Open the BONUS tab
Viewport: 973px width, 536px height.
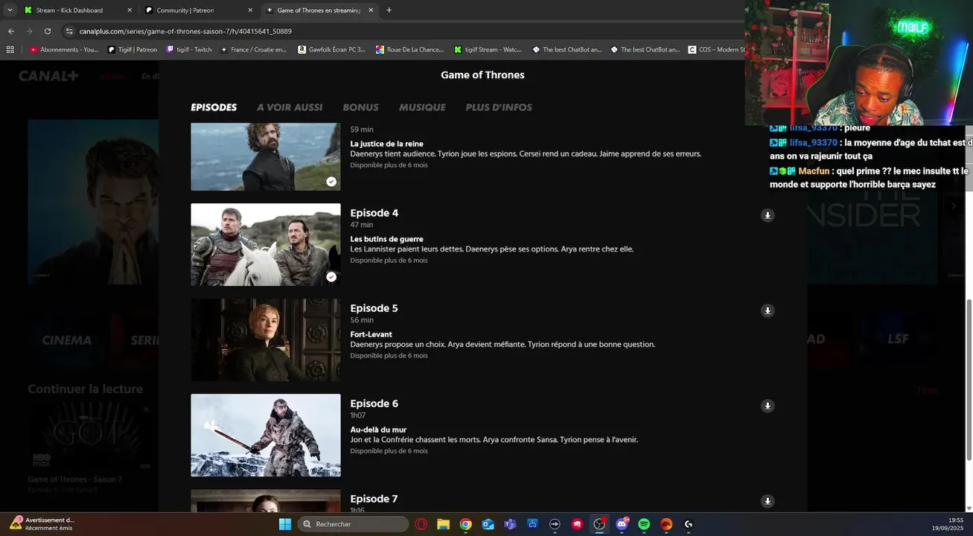(x=360, y=107)
